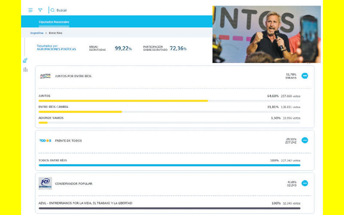The image size is (344, 215).
Task: Open the bar chart view icon
Action: point(25,70)
